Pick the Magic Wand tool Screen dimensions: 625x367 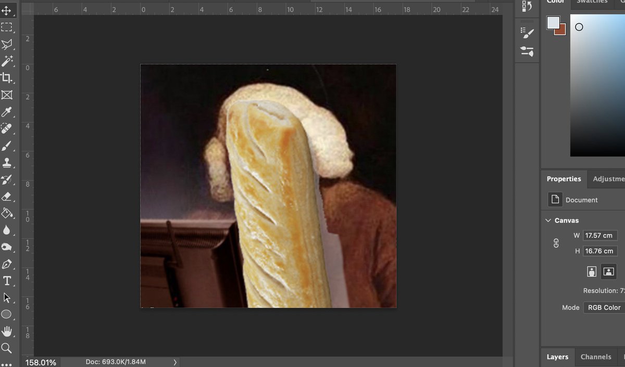tap(7, 61)
